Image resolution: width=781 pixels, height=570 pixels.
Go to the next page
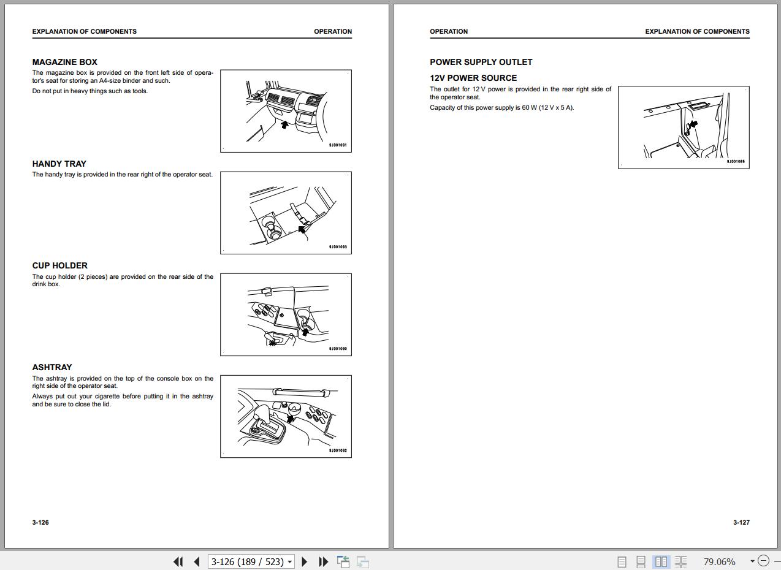305,561
